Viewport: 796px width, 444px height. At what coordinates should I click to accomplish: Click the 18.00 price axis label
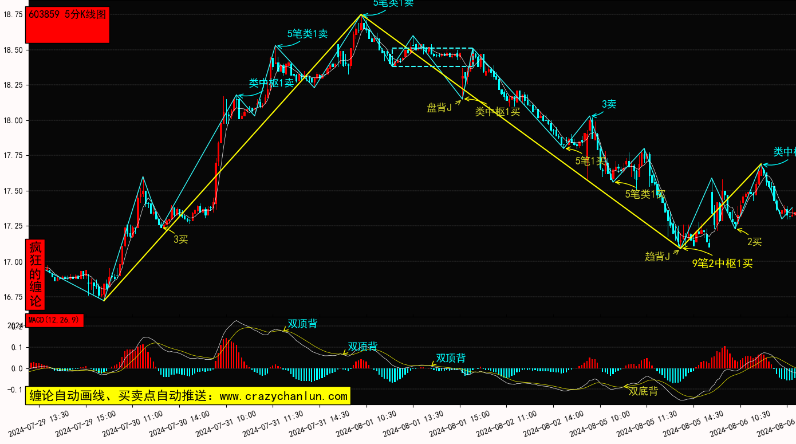13,120
